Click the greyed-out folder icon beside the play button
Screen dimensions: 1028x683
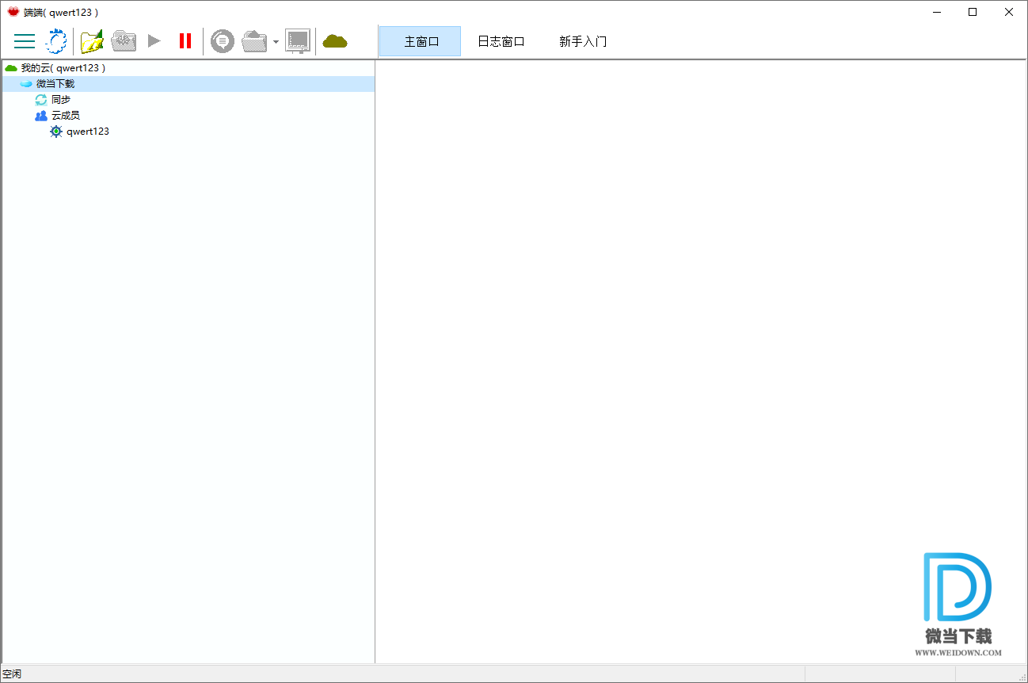124,41
